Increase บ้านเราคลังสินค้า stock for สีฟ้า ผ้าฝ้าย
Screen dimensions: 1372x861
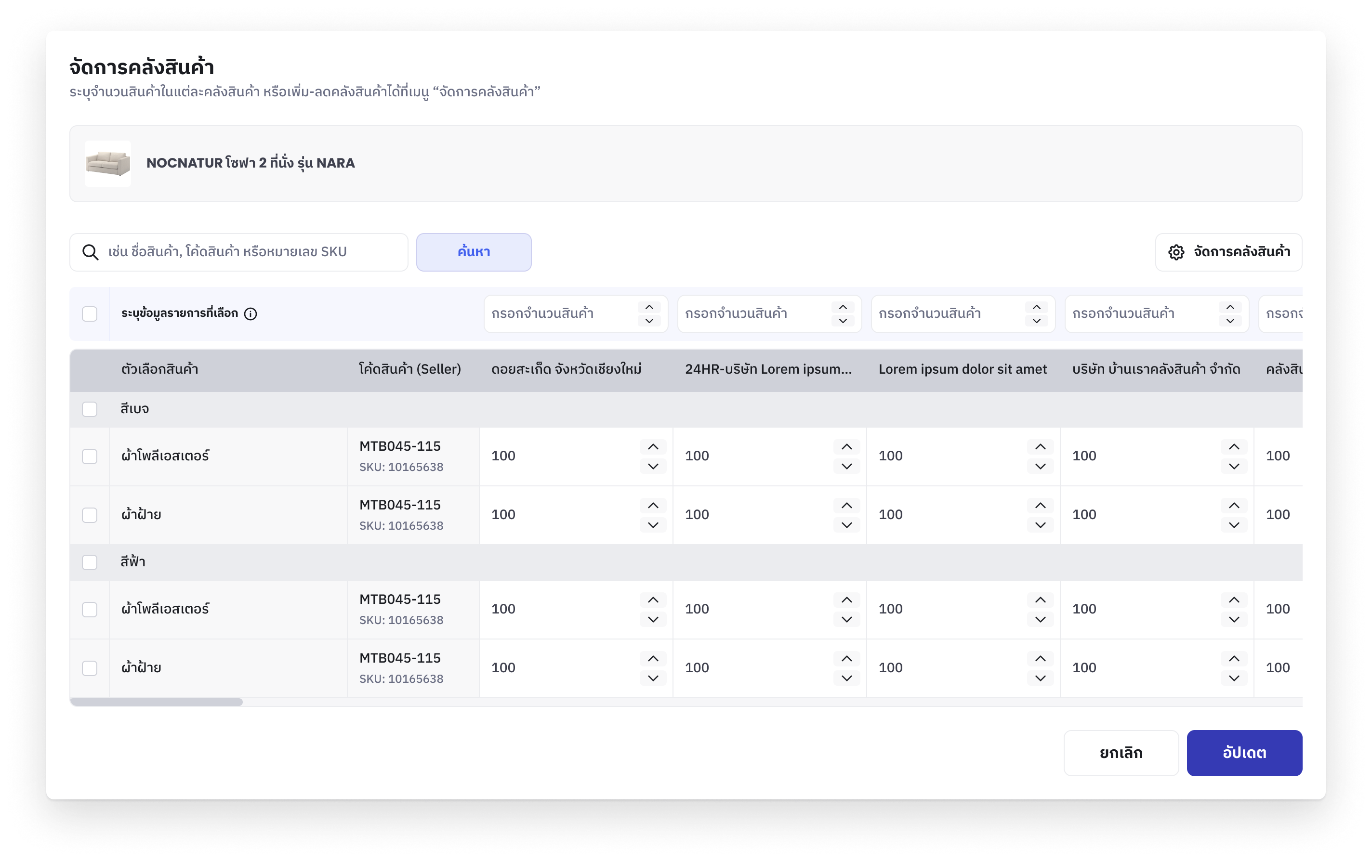click(1234, 658)
